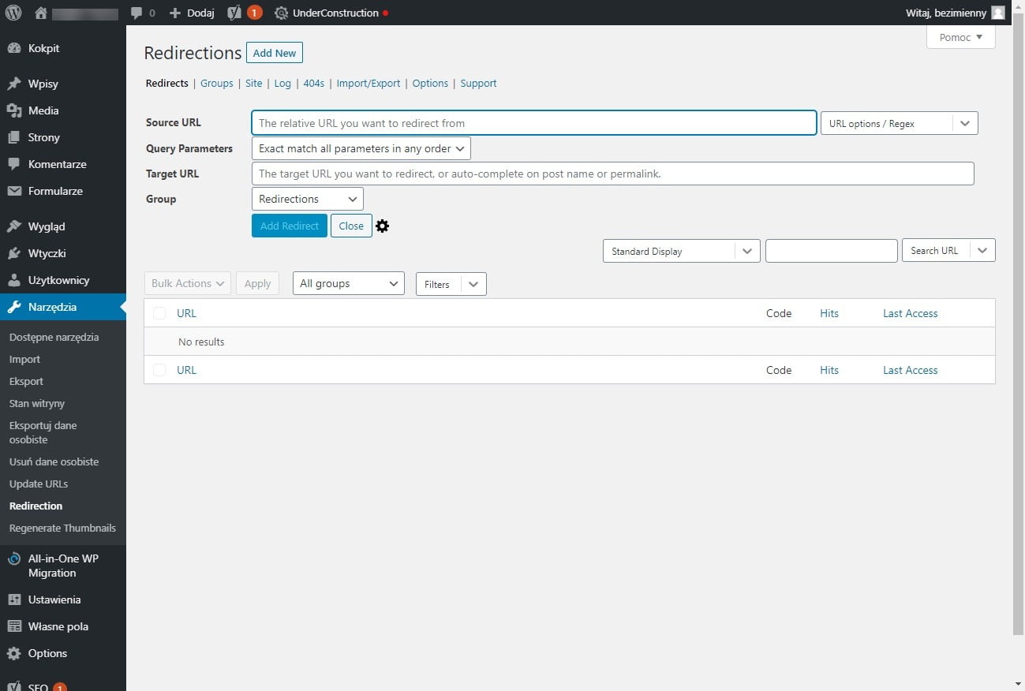Open Yoast SEO icon in admin bar
Image resolution: width=1025 pixels, height=691 pixels.
pyautogui.click(x=234, y=13)
